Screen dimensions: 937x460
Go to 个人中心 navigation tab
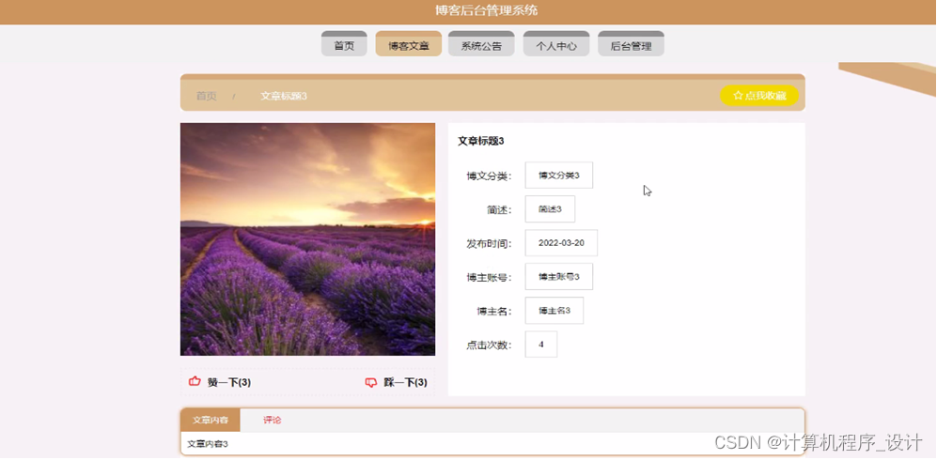pos(556,43)
